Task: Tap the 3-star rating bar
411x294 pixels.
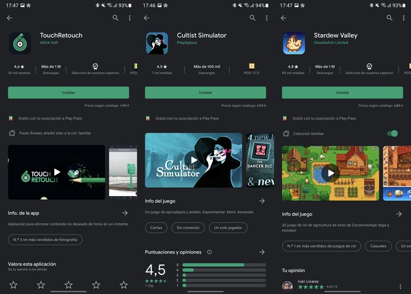Action: coord(224,275)
